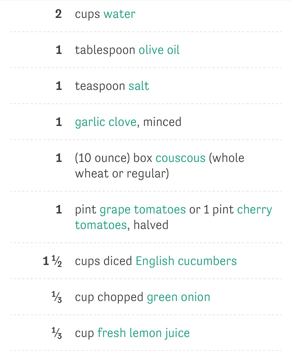Open the water ingredient link

(x=119, y=14)
